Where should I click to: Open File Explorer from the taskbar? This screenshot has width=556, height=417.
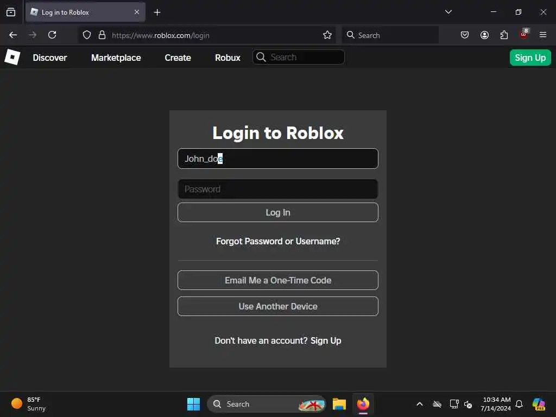click(339, 404)
